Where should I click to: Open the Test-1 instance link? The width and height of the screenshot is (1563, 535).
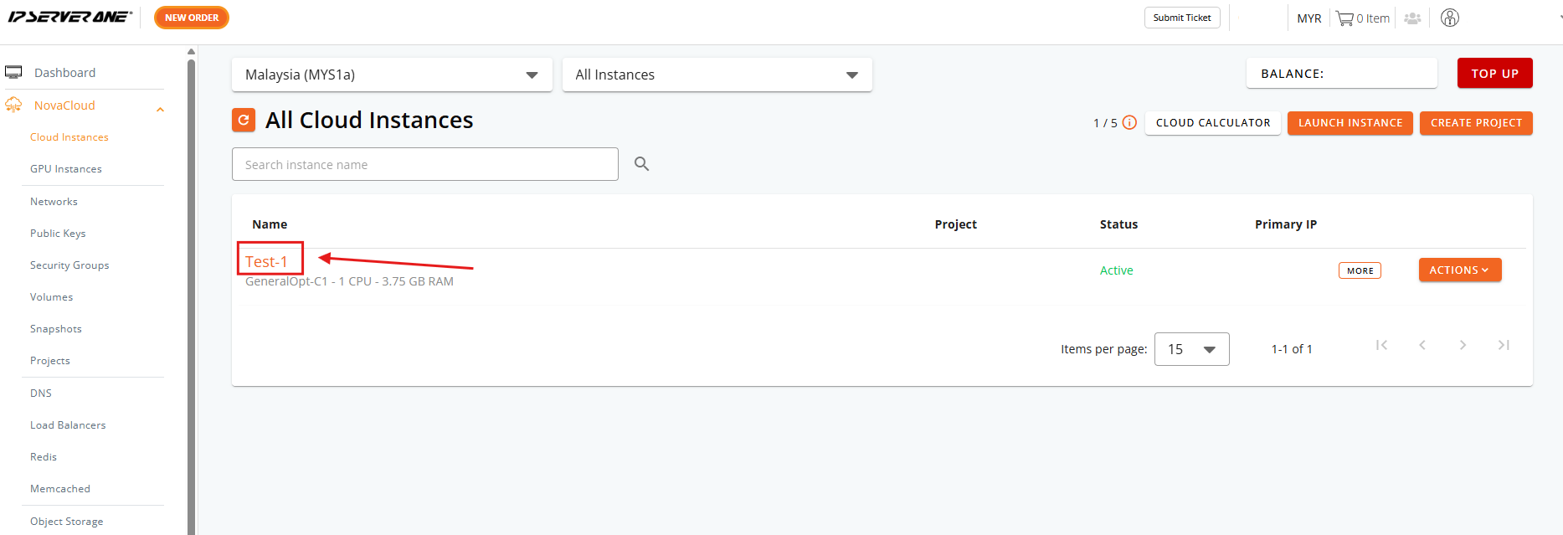(x=266, y=261)
